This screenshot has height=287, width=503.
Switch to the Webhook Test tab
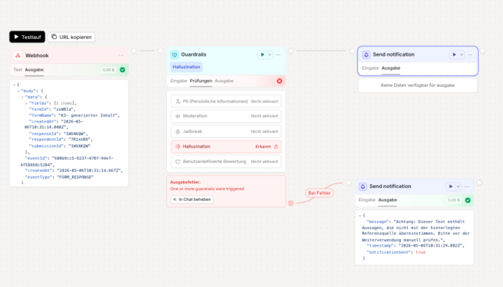(x=17, y=70)
